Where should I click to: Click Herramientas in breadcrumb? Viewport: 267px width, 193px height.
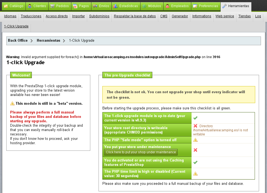point(48,41)
